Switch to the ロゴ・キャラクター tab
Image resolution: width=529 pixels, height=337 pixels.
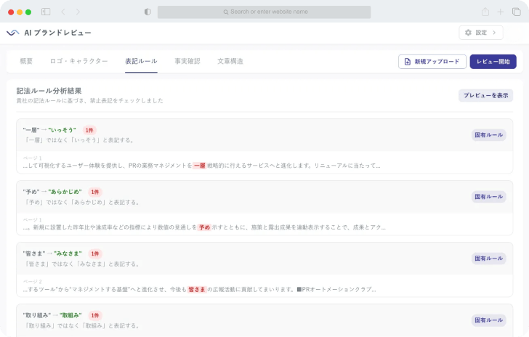pos(78,61)
